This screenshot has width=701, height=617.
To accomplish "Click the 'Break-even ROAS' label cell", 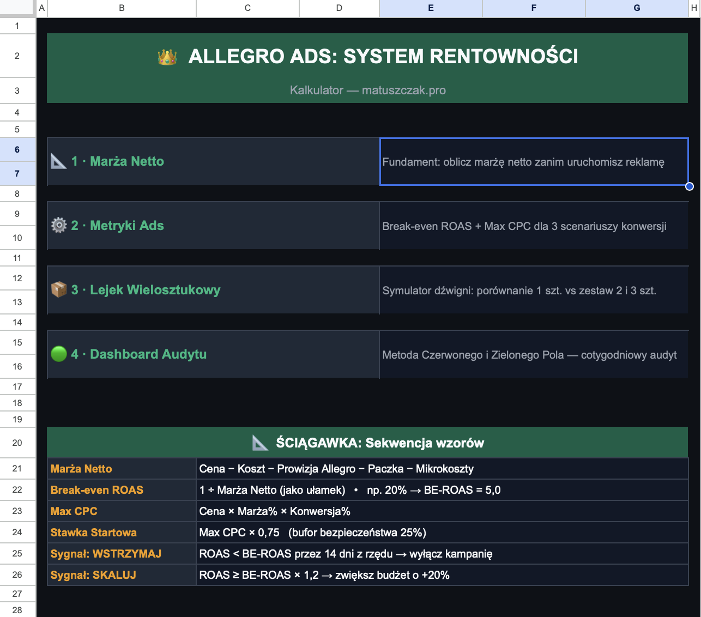I will pos(97,490).
